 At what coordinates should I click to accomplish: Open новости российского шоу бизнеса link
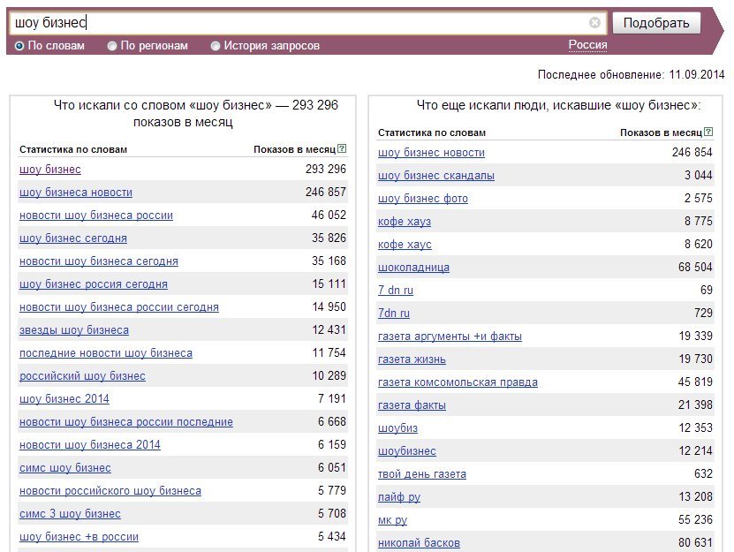click(110, 490)
